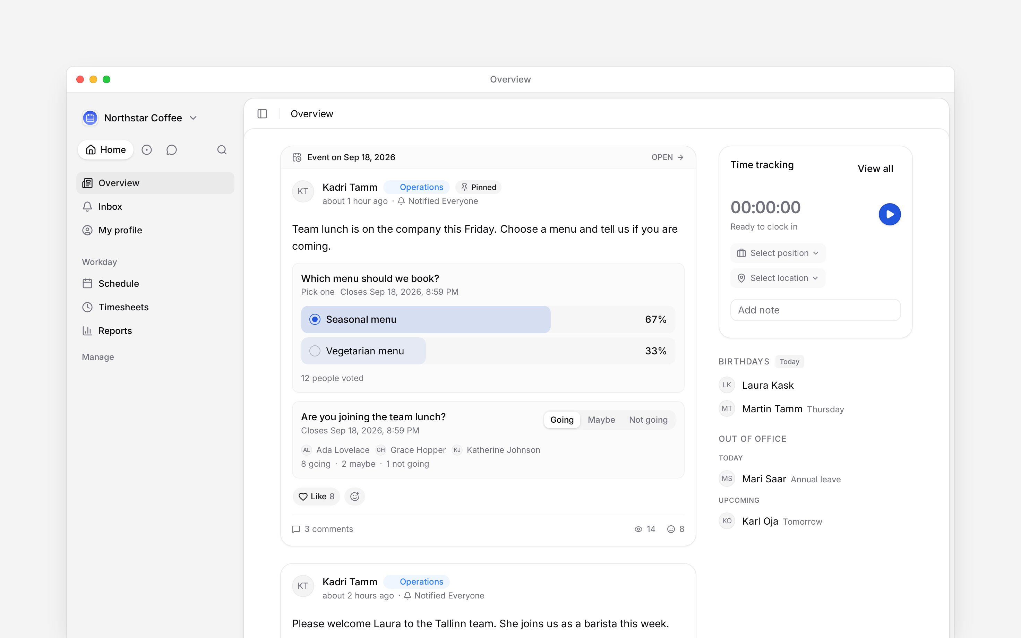Screen dimensions: 1021x638
Task: Expand the Northstar Coffee workspace switcher chevron
Action: (x=193, y=118)
